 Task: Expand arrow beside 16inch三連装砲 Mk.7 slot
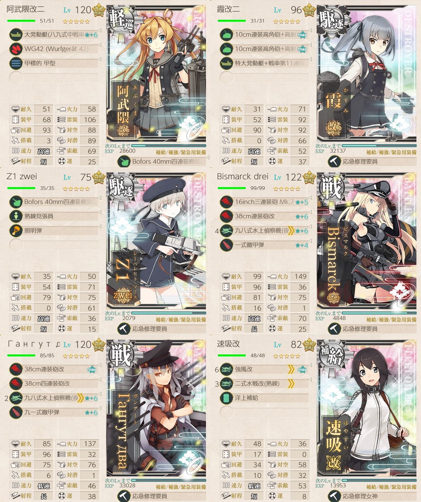click(311, 198)
